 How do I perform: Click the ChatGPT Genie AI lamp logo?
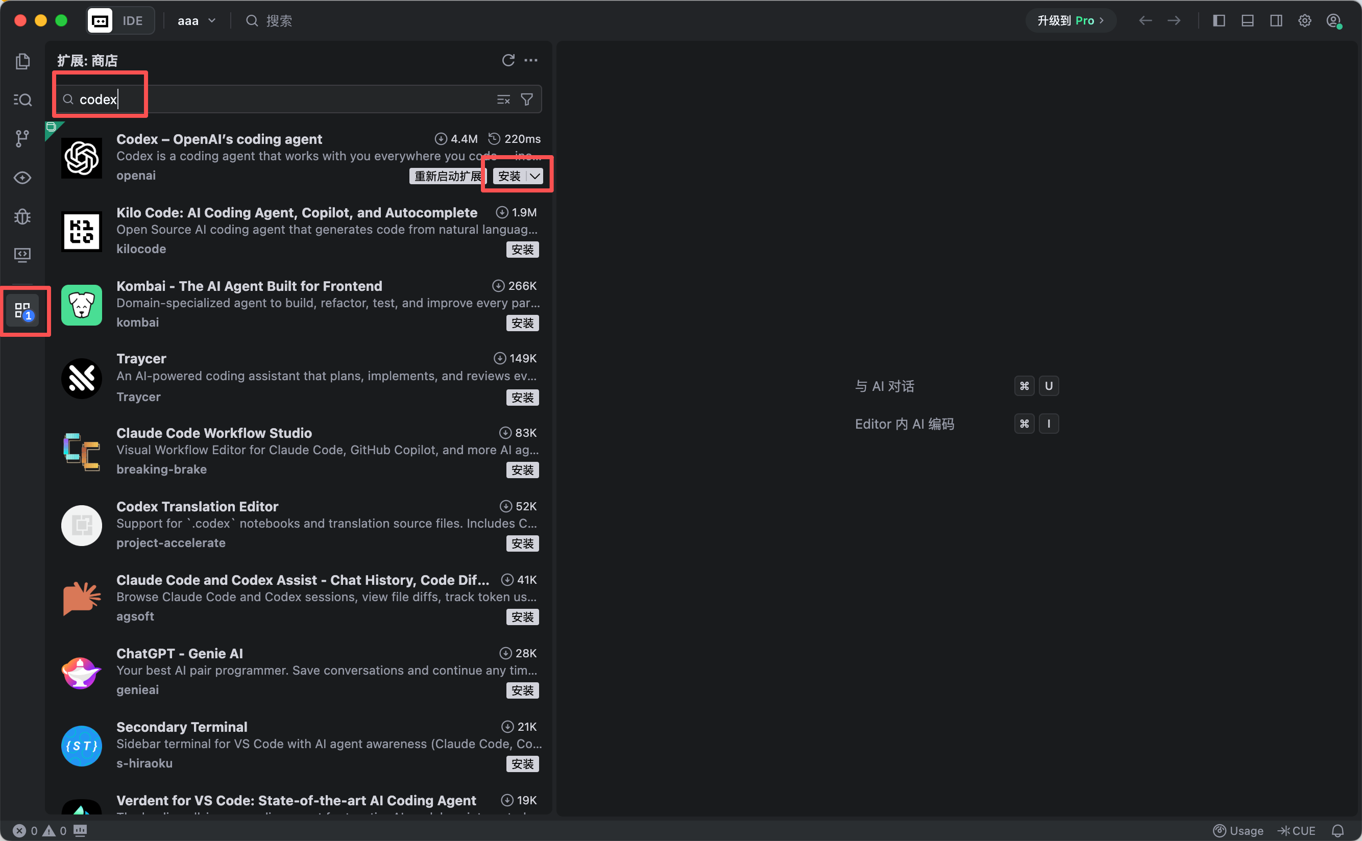click(82, 673)
